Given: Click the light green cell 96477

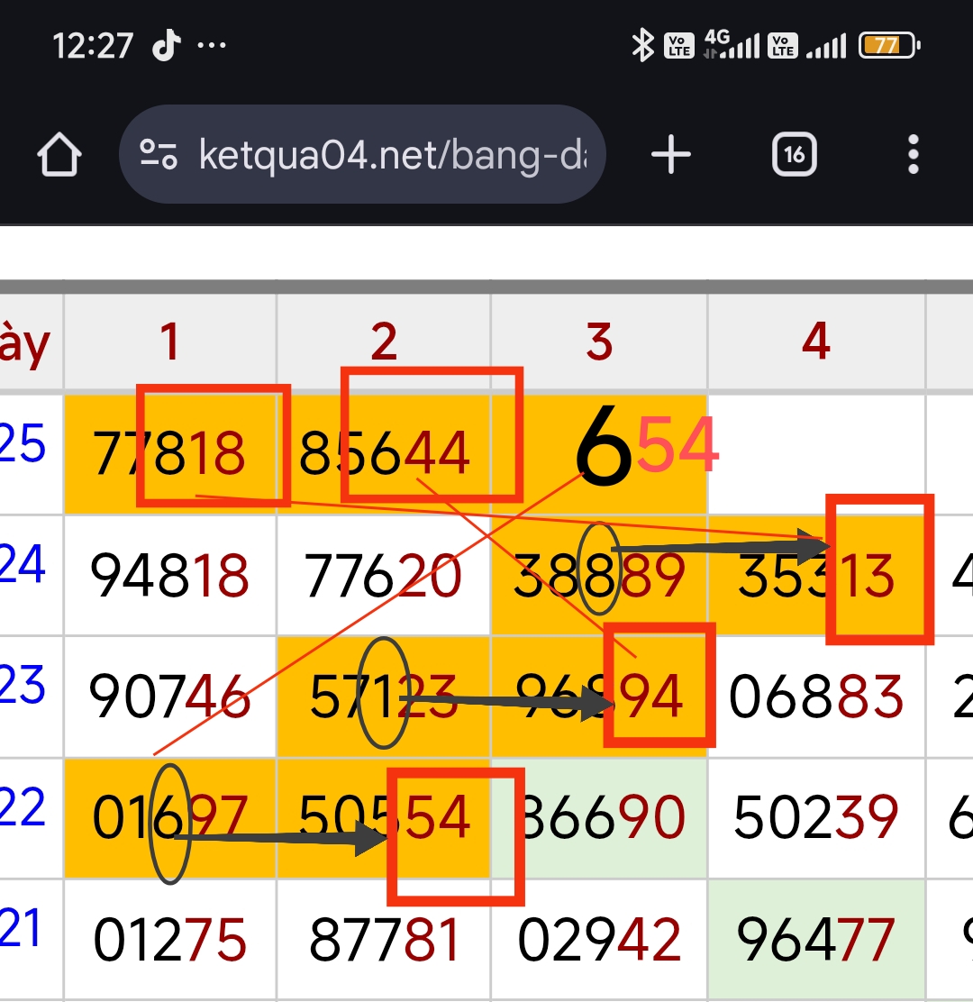Looking at the screenshot, I should click(816, 939).
